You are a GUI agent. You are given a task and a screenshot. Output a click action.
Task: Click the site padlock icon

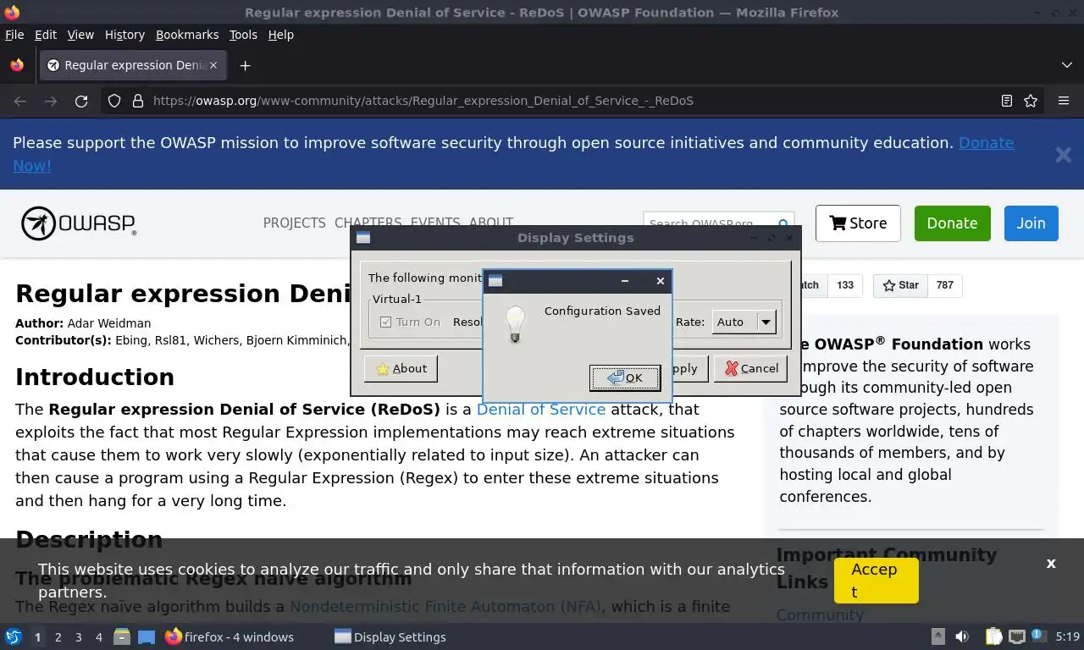pos(138,101)
